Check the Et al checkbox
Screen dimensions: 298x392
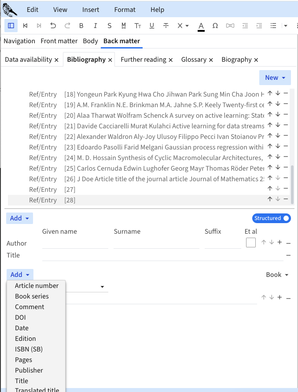[251, 243]
